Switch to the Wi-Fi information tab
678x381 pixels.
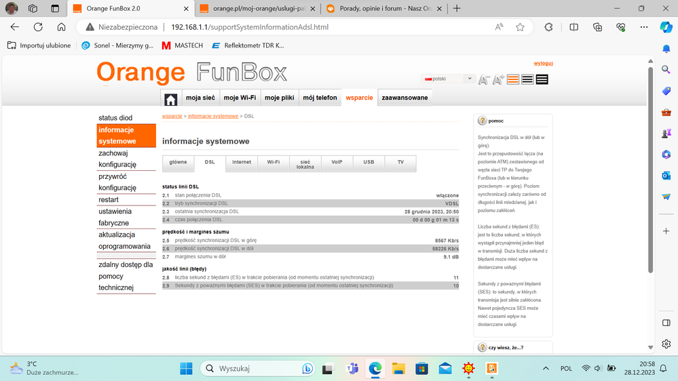[274, 163]
